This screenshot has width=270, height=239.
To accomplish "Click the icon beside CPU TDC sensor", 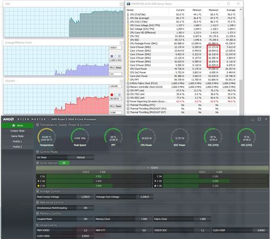I will click(128, 36).
